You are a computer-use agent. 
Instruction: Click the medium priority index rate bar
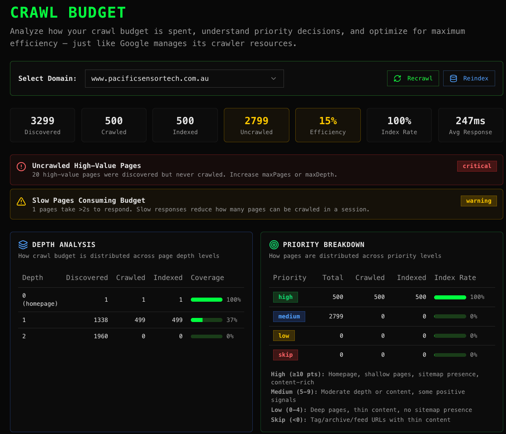[450, 317]
